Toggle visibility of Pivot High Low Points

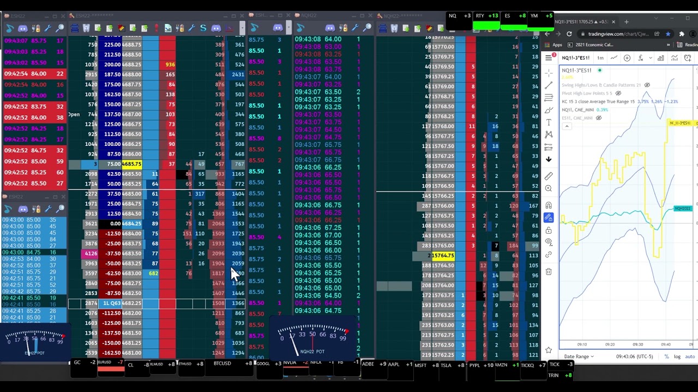pyautogui.click(x=618, y=93)
